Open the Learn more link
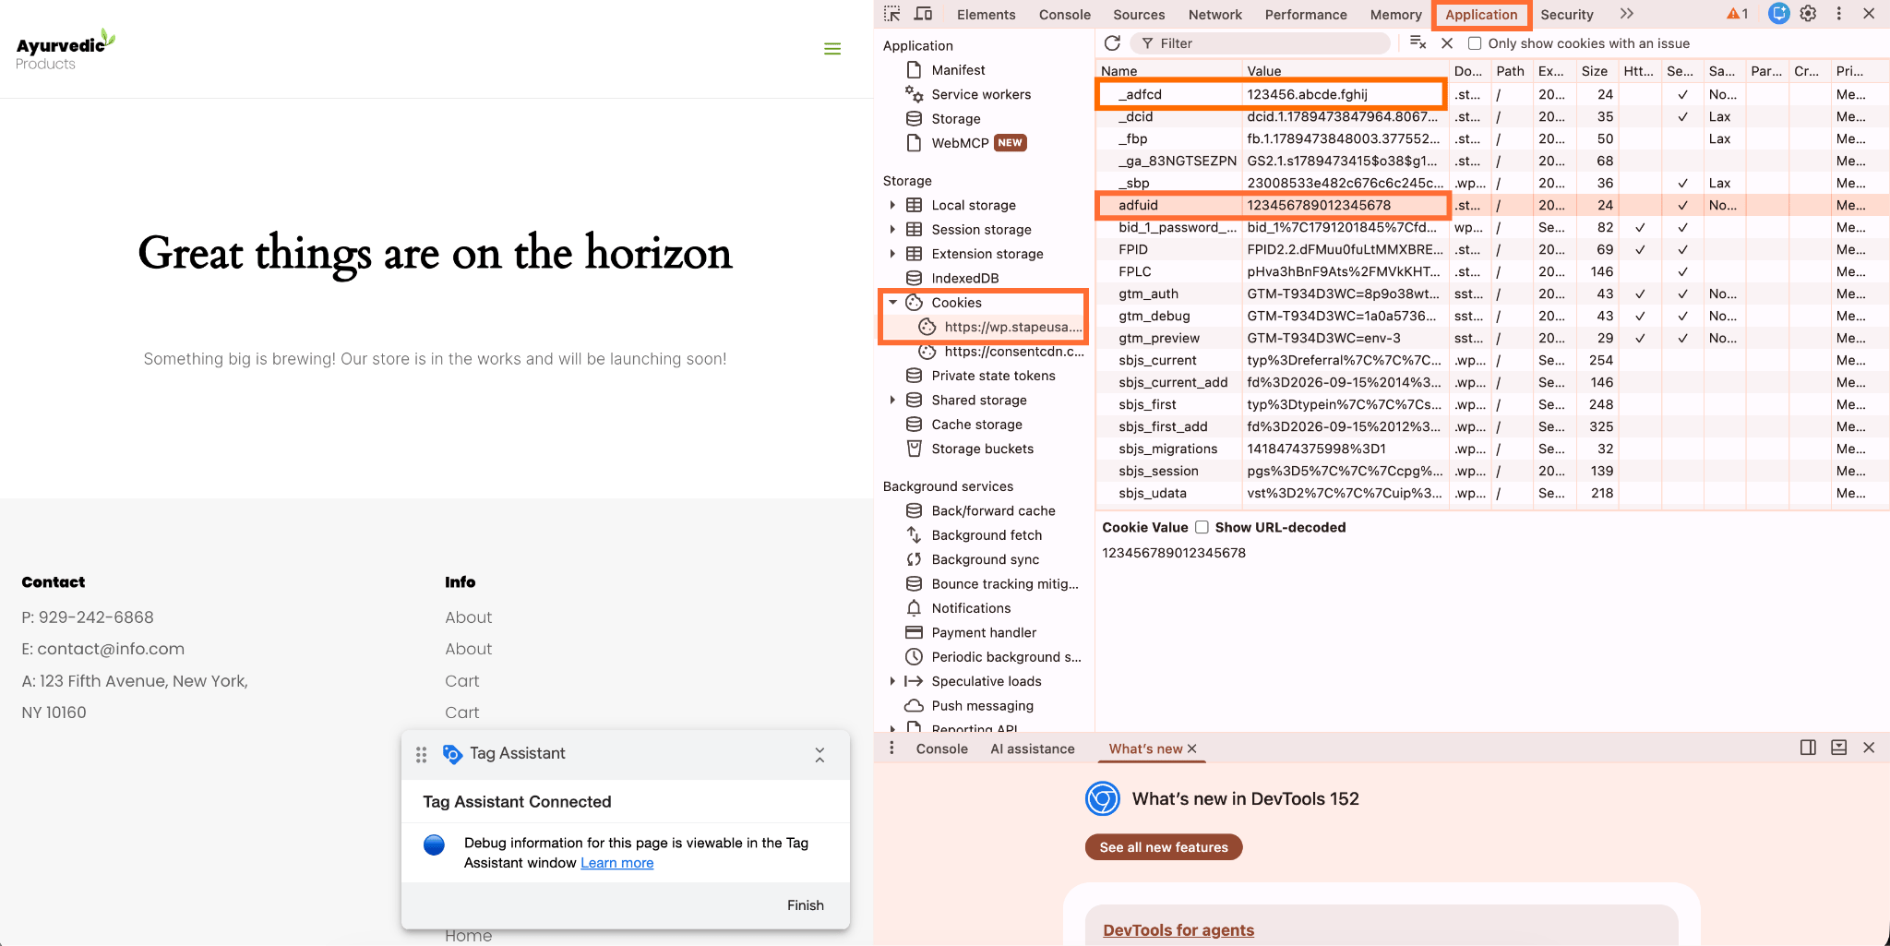 (x=616, y=863)
